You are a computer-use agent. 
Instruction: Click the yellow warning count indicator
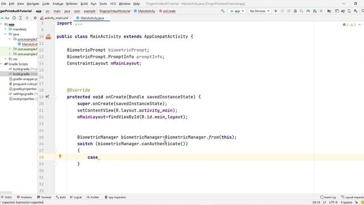click(353, 24)
